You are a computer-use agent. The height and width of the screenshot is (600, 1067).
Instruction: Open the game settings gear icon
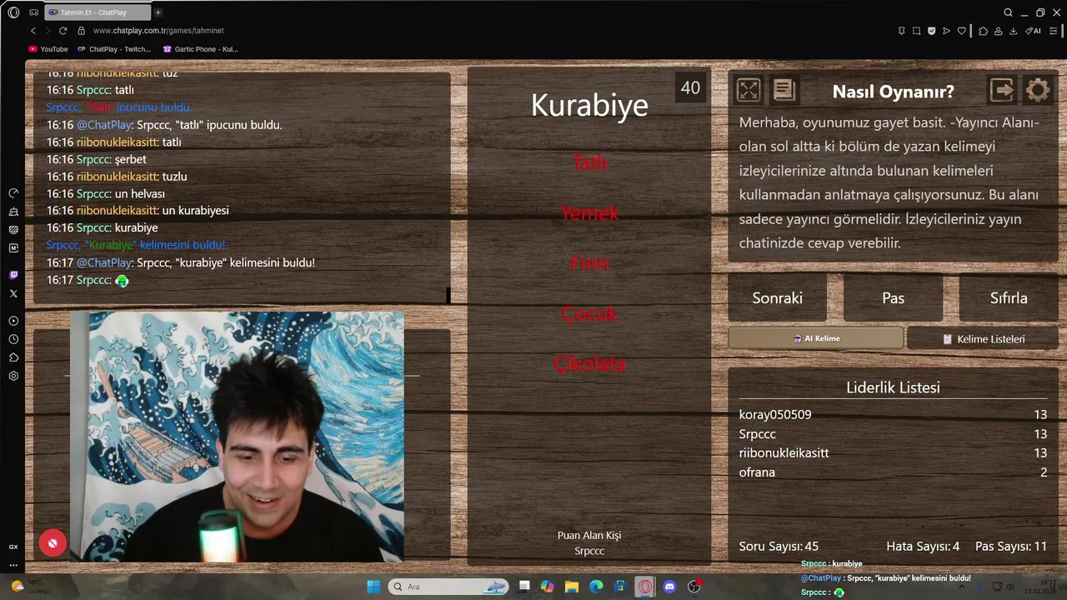1038,90
